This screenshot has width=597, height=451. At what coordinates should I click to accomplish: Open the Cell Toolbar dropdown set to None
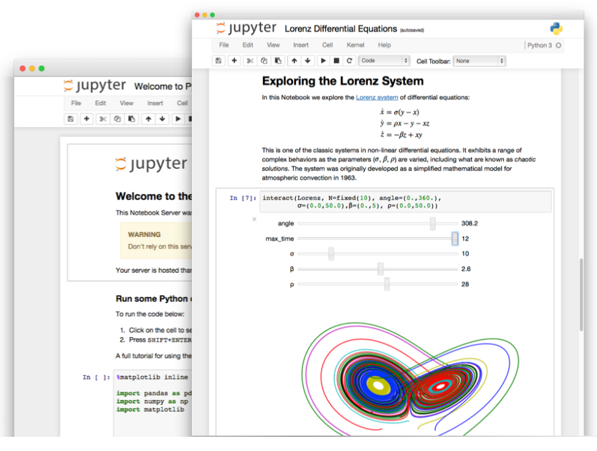[x=479, y=60]
